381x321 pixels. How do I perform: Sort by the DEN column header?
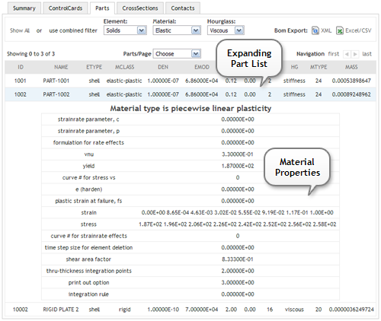tap(163, 67)
